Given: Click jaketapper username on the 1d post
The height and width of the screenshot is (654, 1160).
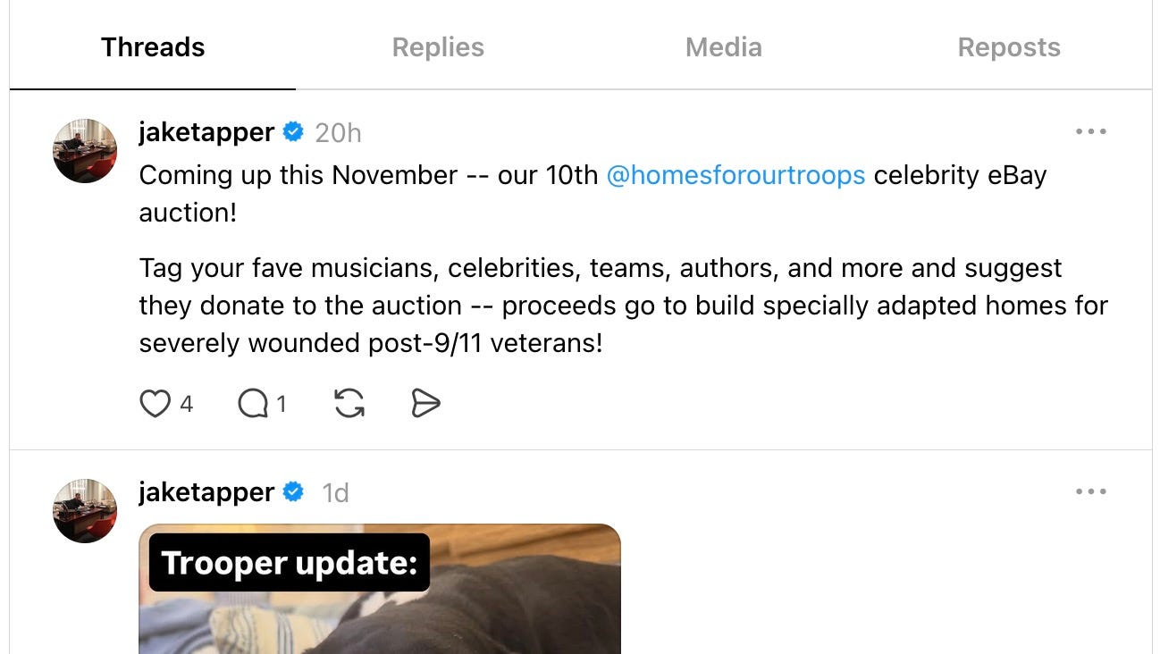Looking at the screenshot, I should tap(206, 492).
